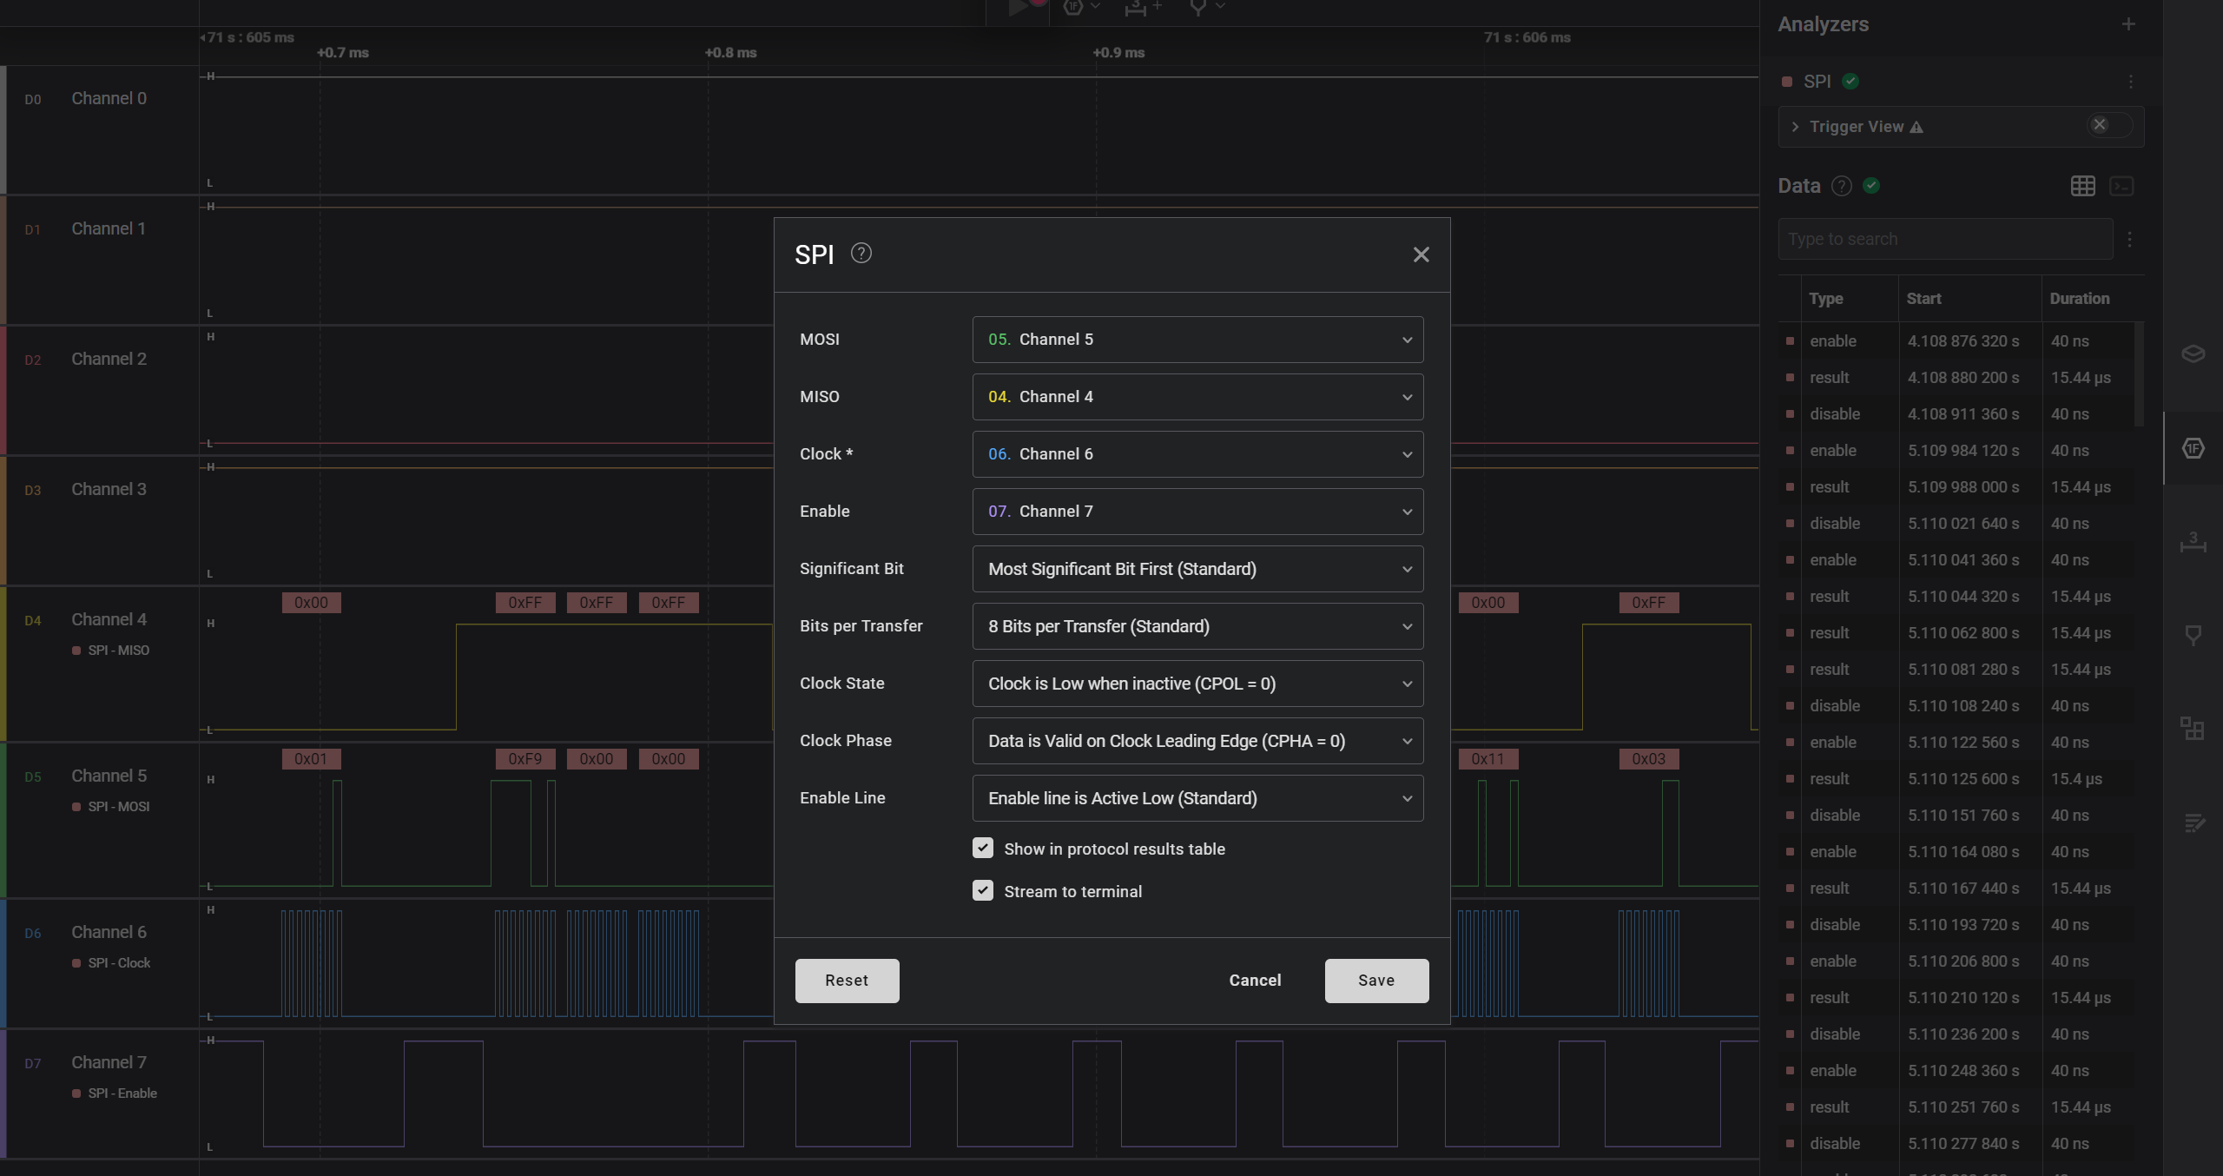
Task: Click the SPI analyzer entry name
Action: 1817,82
